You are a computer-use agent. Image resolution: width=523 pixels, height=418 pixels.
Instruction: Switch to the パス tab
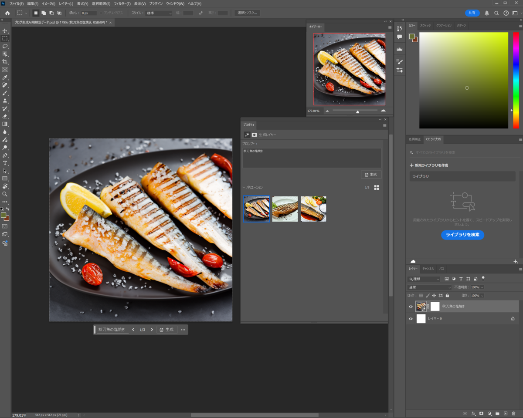441,269
